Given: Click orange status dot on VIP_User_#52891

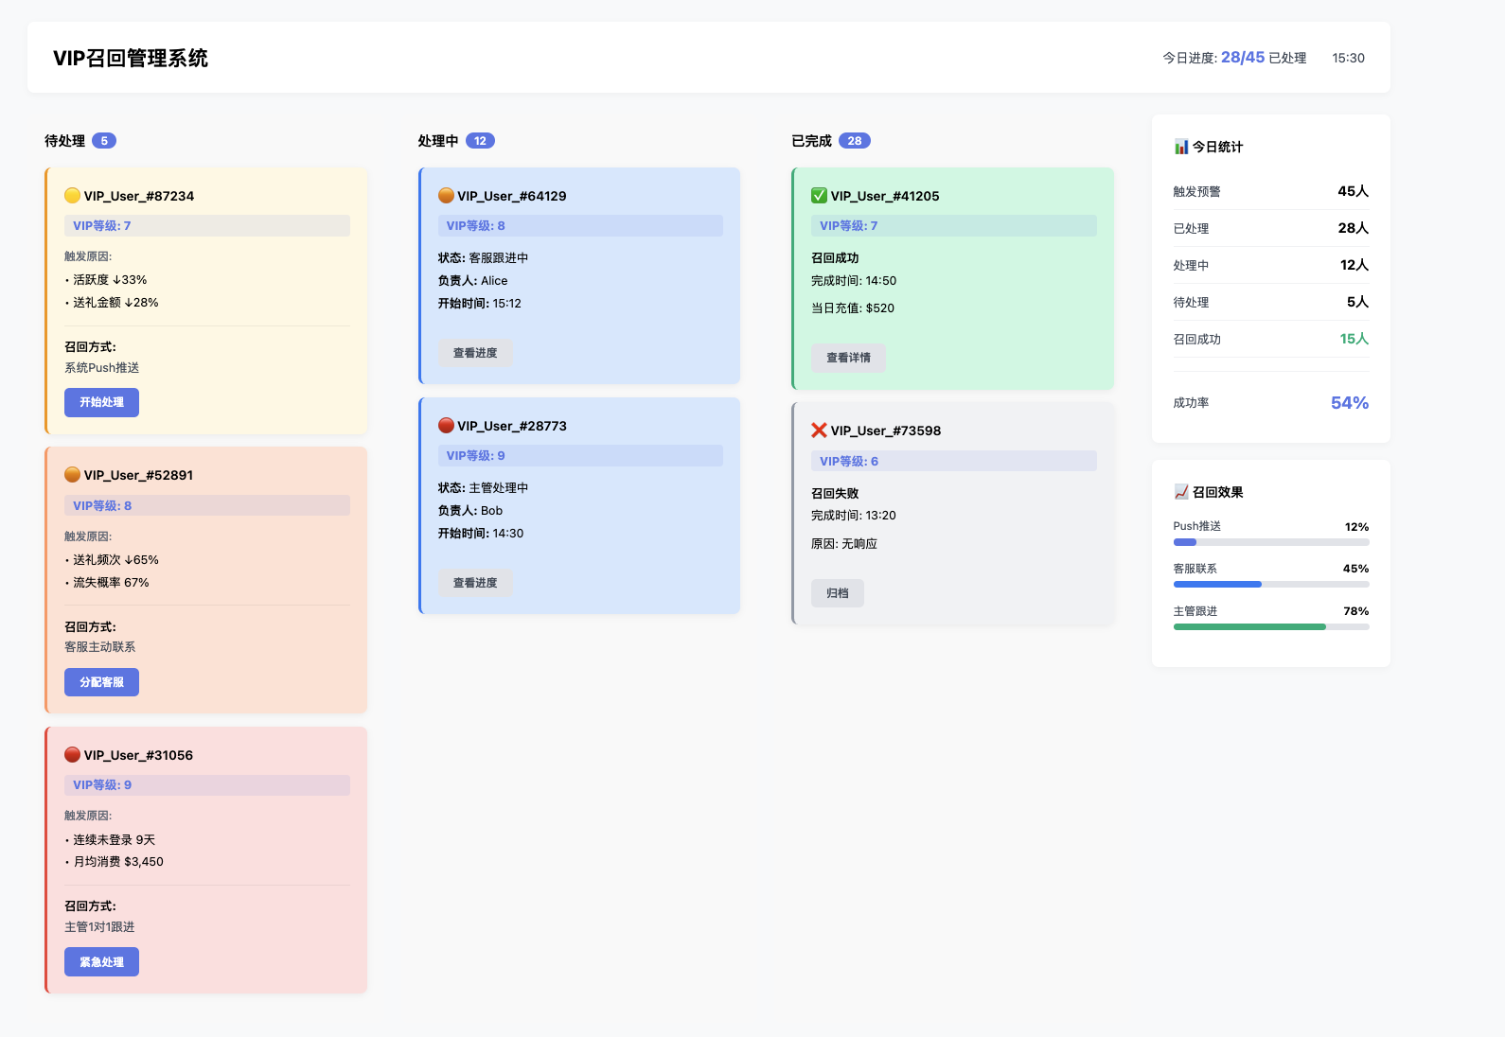Looking at the screenshot, I should (72, 475).
